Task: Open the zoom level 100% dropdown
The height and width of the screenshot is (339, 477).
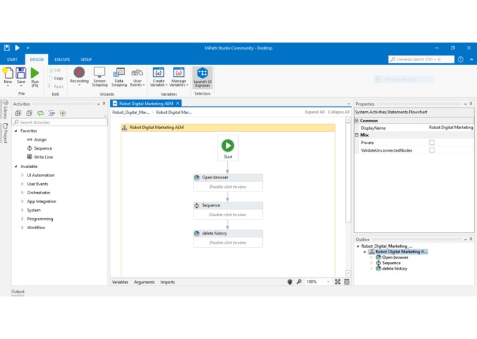Action: point(328,282)
